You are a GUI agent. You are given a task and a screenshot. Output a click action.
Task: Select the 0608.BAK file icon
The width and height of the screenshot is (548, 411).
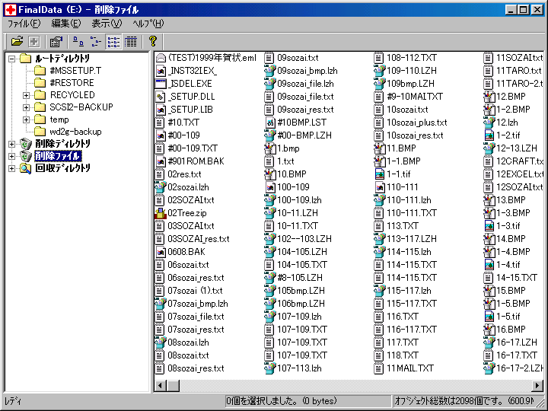[161, 252]
